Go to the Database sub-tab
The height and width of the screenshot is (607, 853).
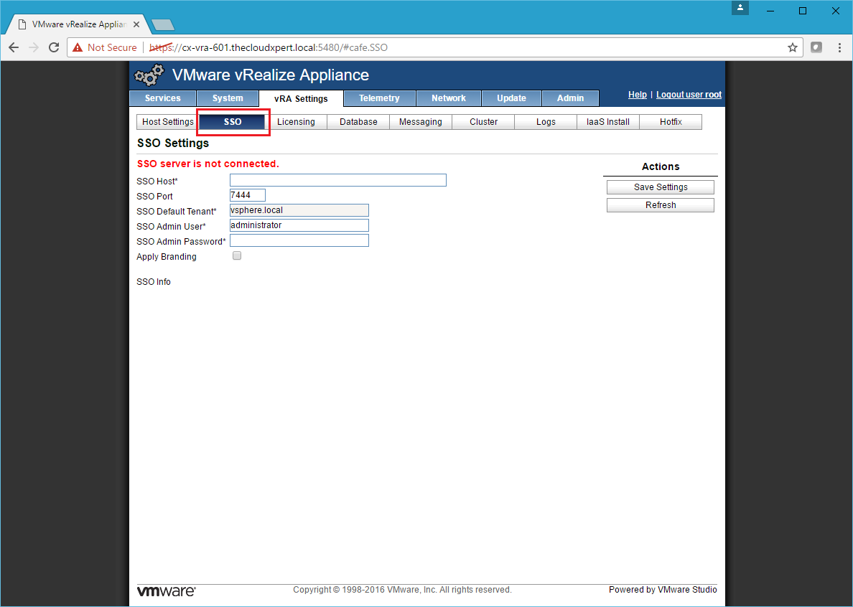tap(358, 122)
